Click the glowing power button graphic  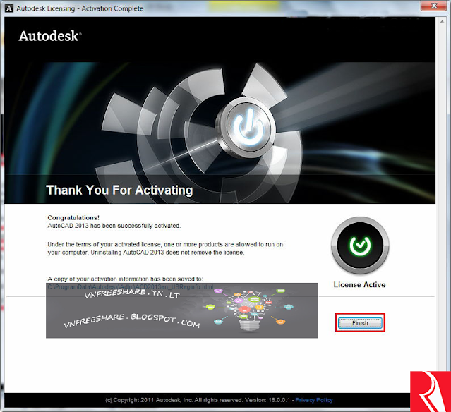coord(248,128)
